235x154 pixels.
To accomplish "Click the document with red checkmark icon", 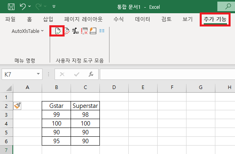I will [67, 31].
